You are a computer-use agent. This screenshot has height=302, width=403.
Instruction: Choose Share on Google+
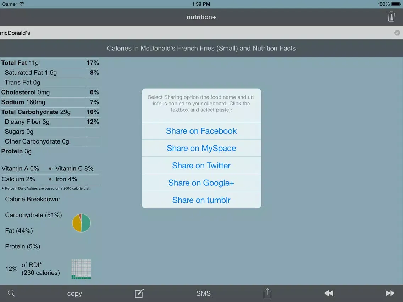pyautogui.click(x=201, y=183)
